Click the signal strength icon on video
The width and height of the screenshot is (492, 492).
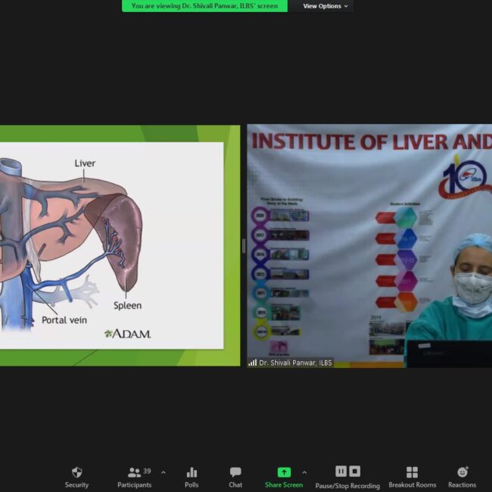click(252, 363)
